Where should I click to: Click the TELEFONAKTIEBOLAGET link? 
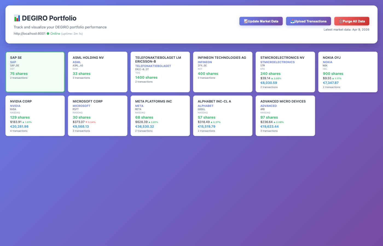pos(153,66)
